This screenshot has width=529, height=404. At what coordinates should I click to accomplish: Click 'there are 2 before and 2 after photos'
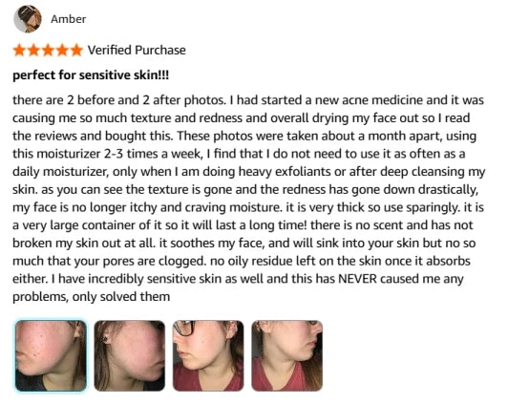pos(119,100)
